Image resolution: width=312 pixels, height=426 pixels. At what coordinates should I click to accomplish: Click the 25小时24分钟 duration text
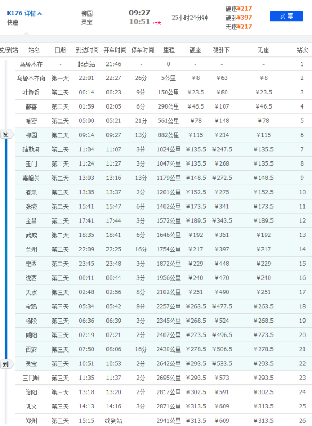pos(190,18)
